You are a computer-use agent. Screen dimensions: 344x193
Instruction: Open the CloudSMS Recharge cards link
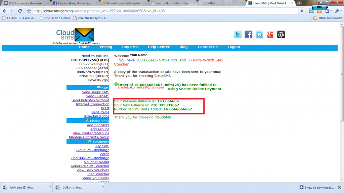point(93,152)
